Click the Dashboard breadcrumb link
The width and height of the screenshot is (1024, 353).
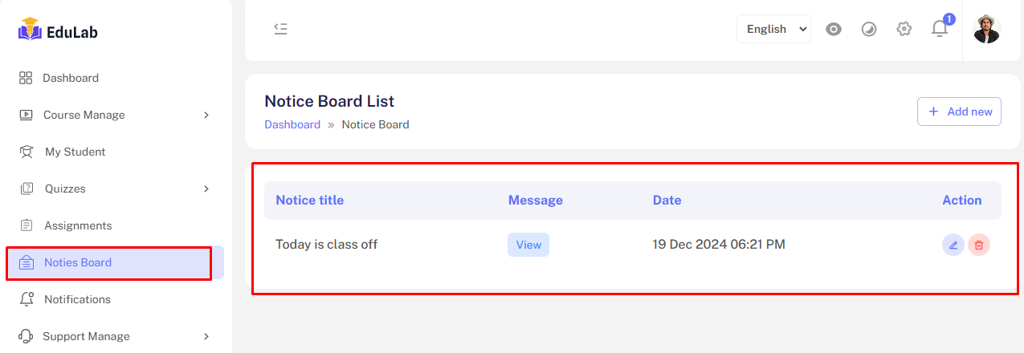pos(292,124)
